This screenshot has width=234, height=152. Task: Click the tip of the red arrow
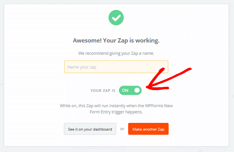[x=147, y=87]
